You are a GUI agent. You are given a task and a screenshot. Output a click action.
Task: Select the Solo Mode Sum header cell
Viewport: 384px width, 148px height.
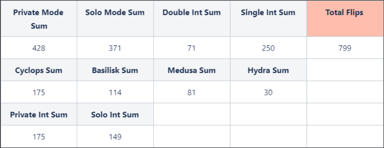115,13
